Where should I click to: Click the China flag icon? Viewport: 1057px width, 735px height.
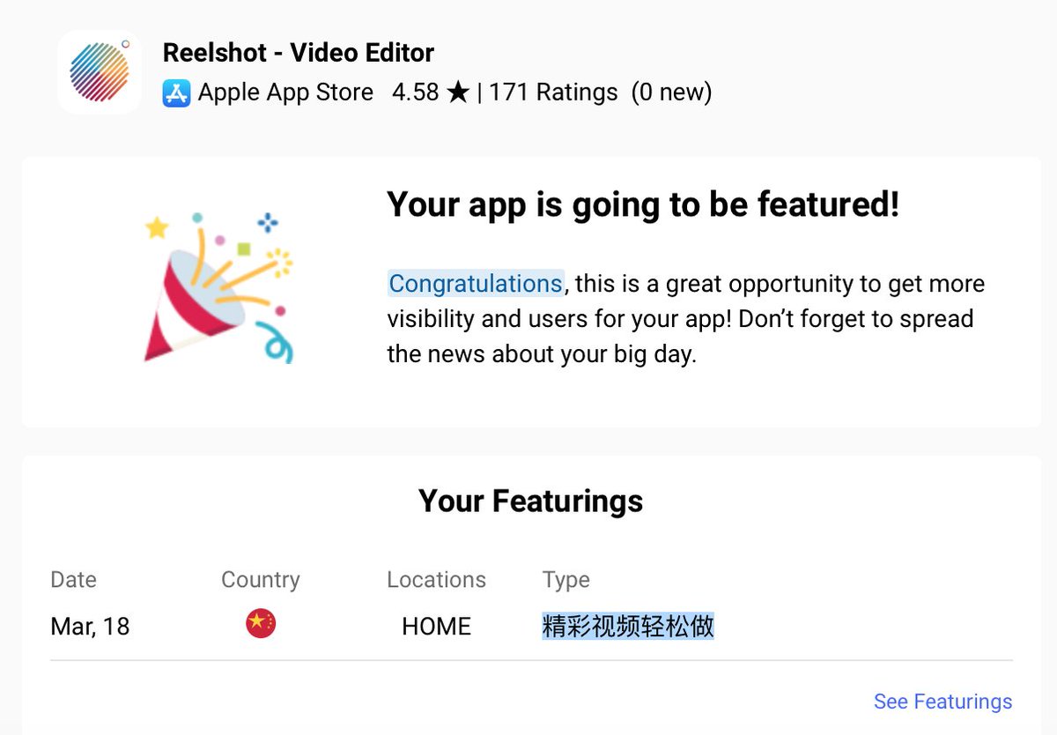click(261, 624)
